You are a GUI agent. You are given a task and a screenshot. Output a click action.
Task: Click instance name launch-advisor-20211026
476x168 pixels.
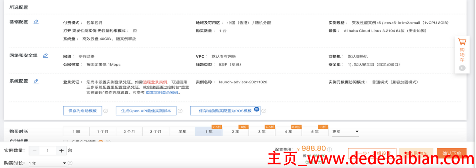(243, 82)
